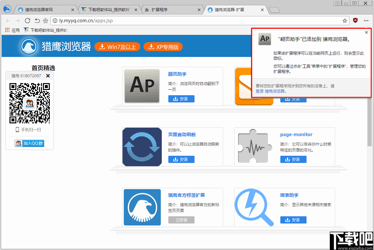Close the QQ group QR widget

point(48,76)
